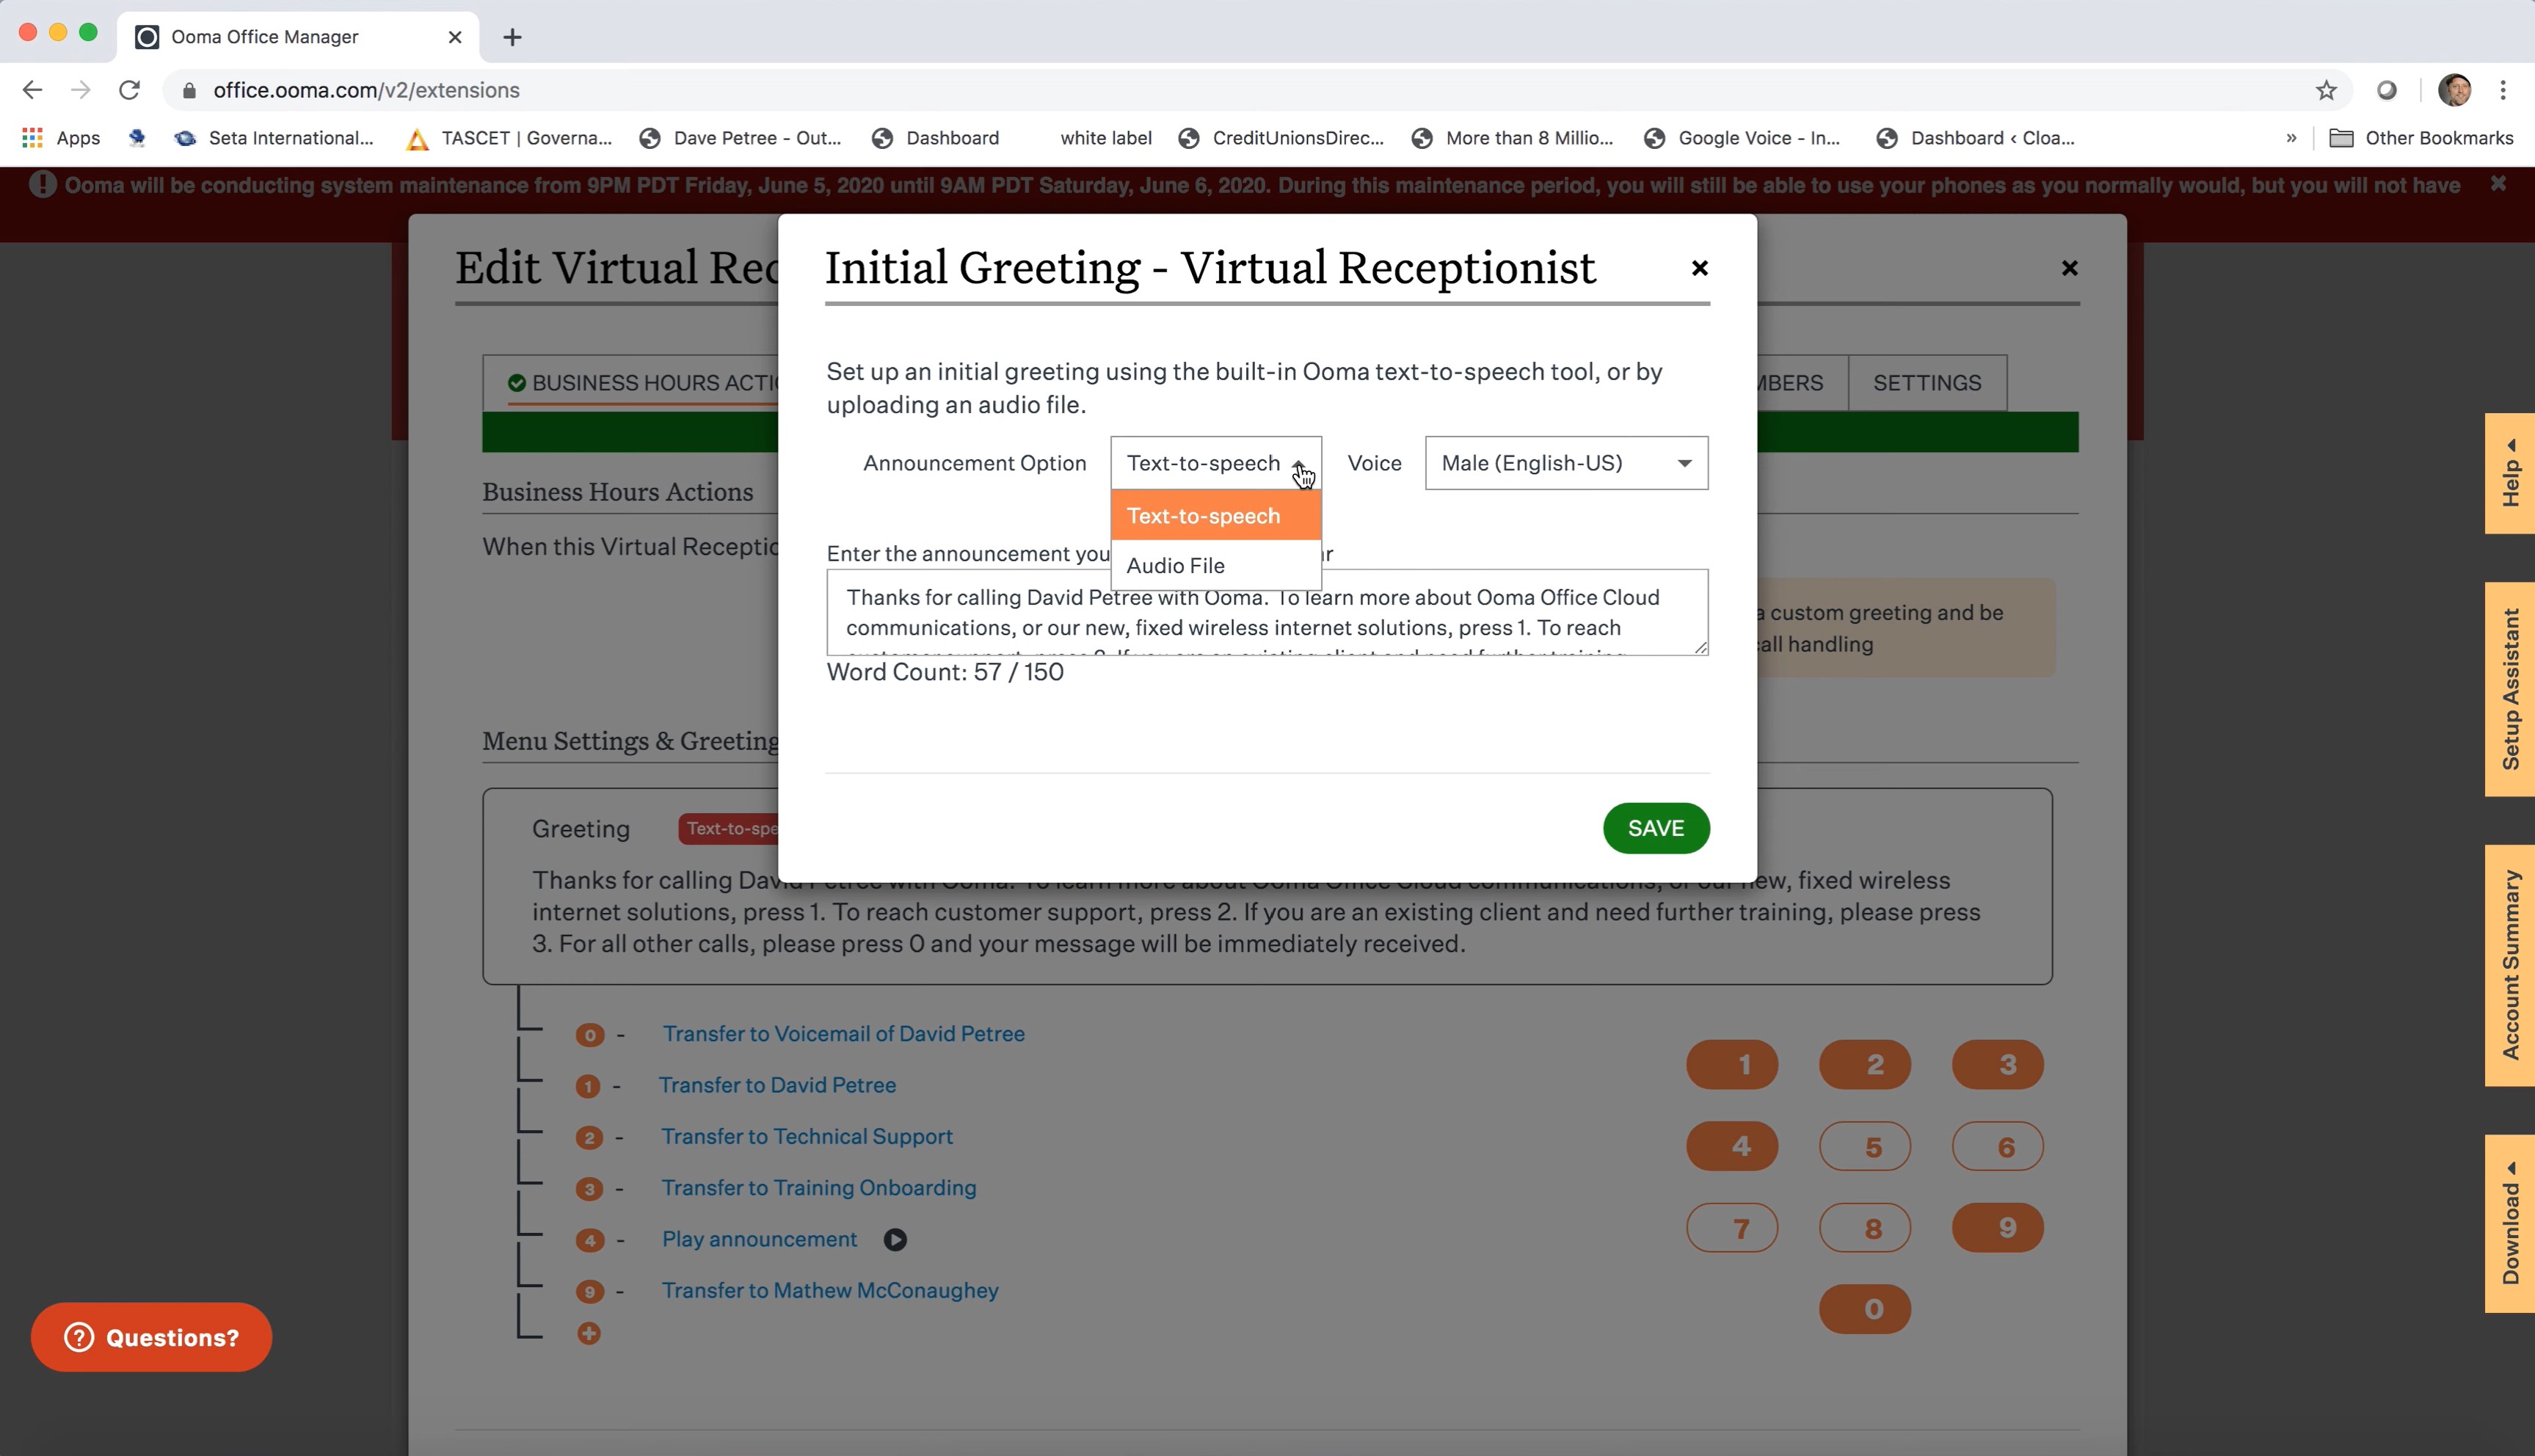The width and height of the screenshot is (2535, 1456).
Task: Click the Account Summary sidebar icon
Action: pos(2509,956)
